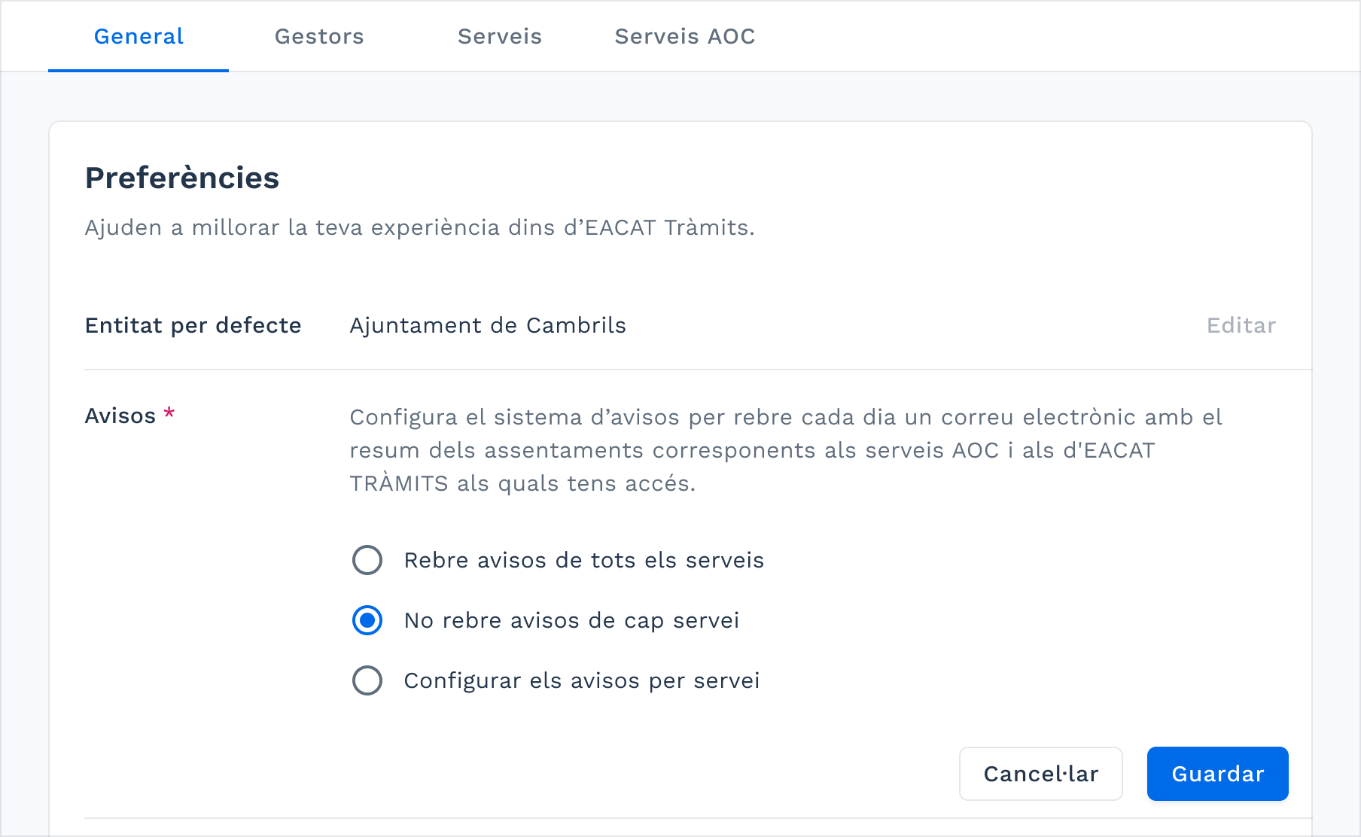Save preferences with the blue Guardar button
Viewport: 1361px width, 837px height.
[1217, 774]
